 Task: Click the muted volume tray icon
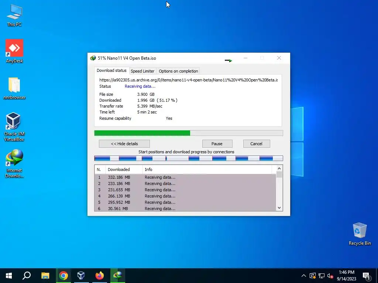click(x=330, y=276)
